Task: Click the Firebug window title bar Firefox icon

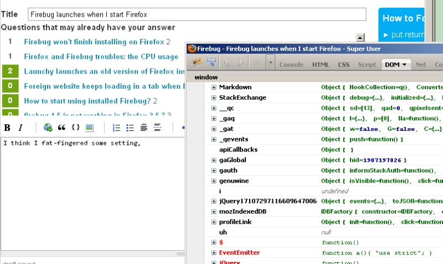Action: pyautogui.click(x=192, y=48)
